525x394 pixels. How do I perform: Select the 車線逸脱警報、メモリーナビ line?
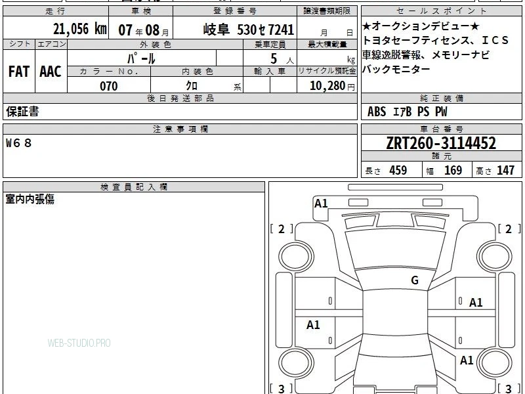point(426,55)
